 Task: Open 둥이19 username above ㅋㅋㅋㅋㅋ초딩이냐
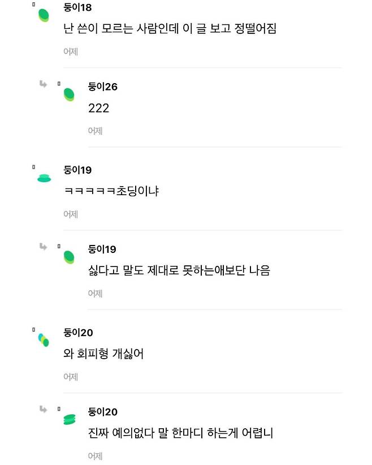(x=78, y=170)
